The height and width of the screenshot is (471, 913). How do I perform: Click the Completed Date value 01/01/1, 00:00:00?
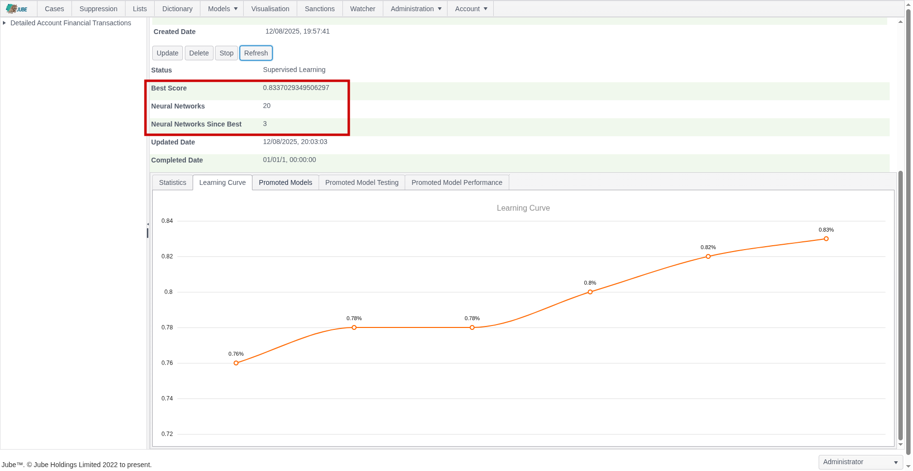tap(289, 160)
